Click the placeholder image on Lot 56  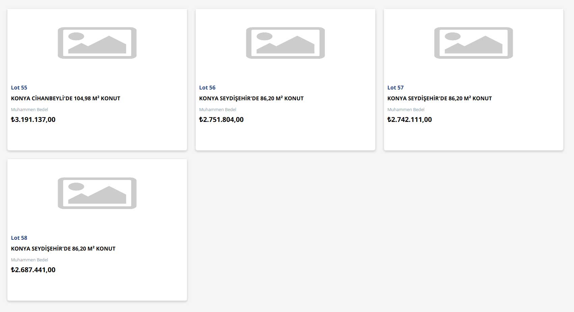click(285, 43)
